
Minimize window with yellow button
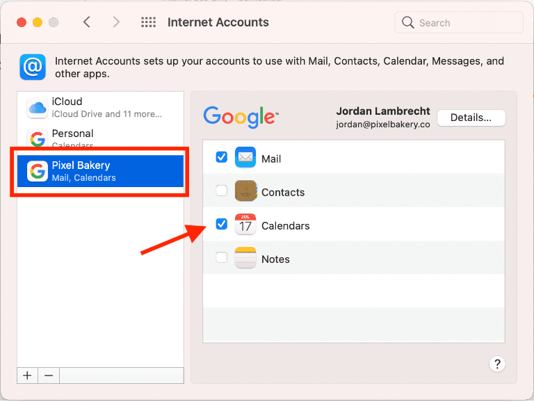pyautogui.click(x=38, y=22)
